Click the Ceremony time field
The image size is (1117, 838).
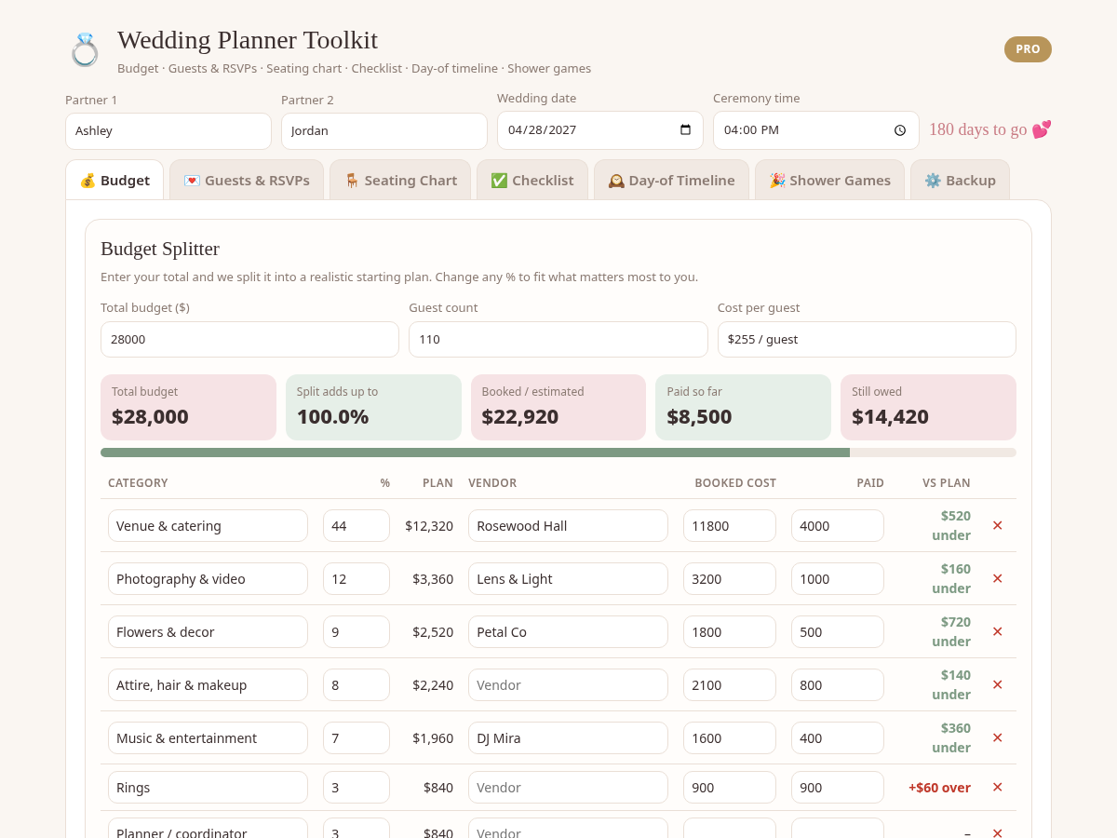[x=816, y=130]
